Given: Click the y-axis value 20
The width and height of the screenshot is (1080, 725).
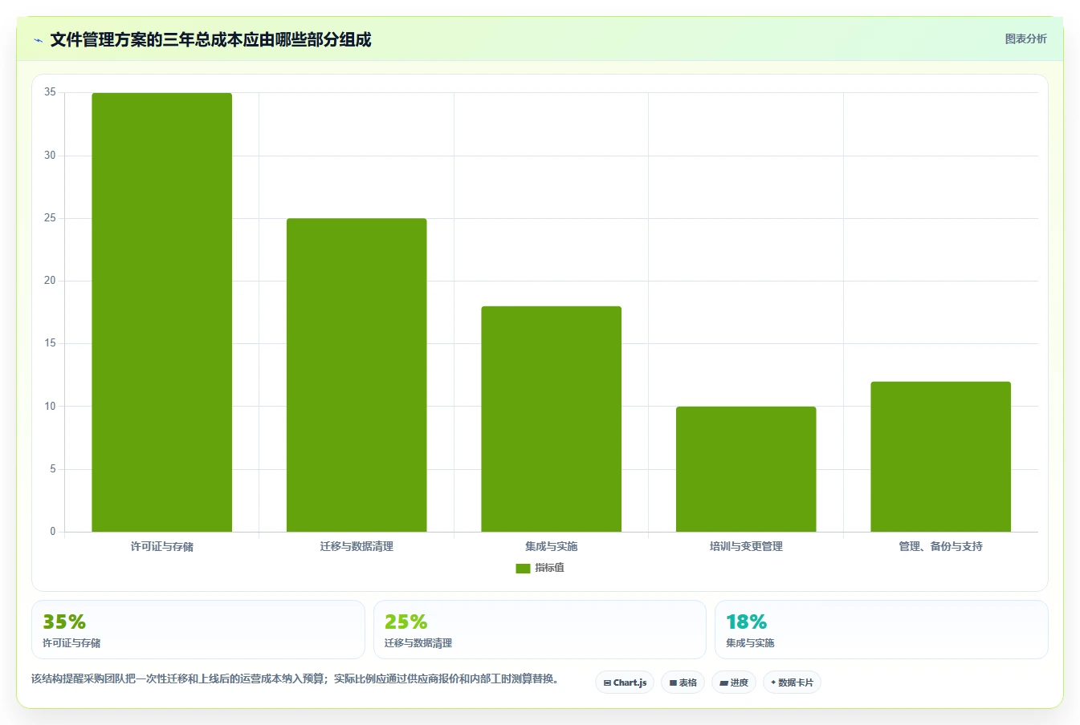Looking at the screenshot, I should click(50, 281).
